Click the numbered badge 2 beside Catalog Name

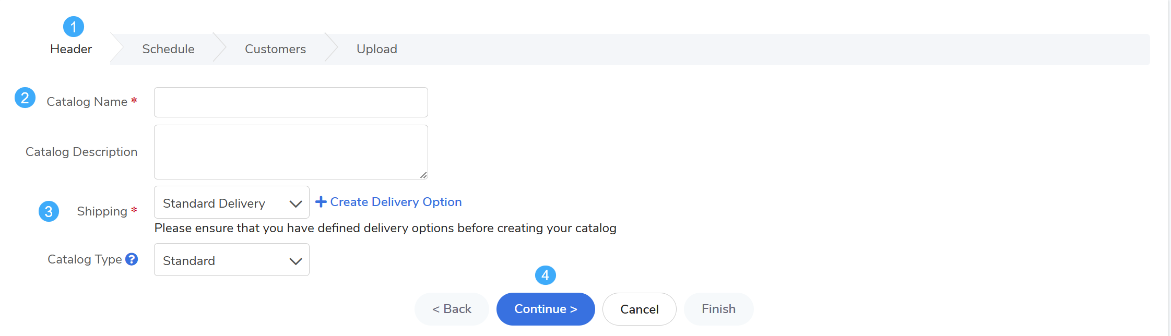[25, 98]
